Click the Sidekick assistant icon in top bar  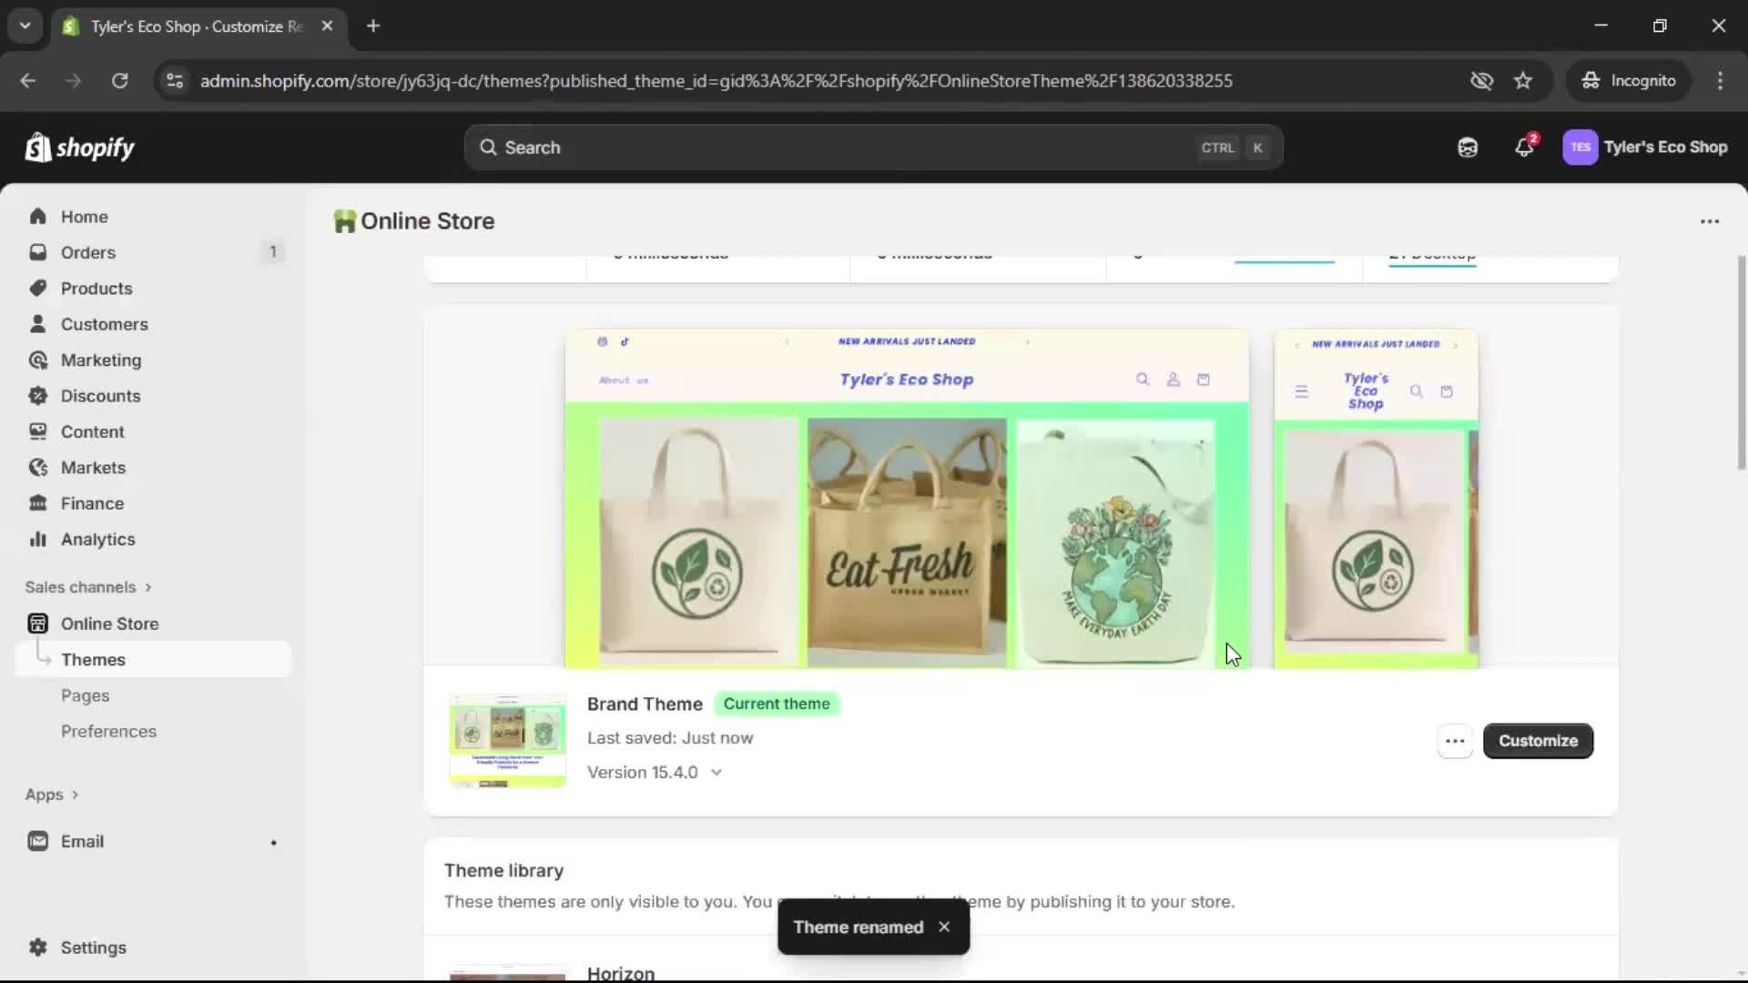coord(1468,147)
